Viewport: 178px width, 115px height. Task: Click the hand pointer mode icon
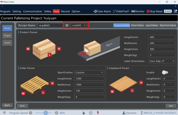point(83,113)
